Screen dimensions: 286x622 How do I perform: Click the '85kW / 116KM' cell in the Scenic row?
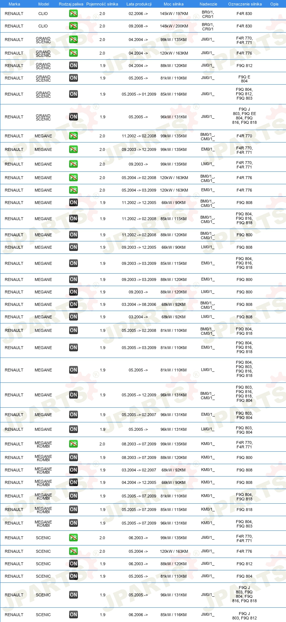tap(173, 615)
